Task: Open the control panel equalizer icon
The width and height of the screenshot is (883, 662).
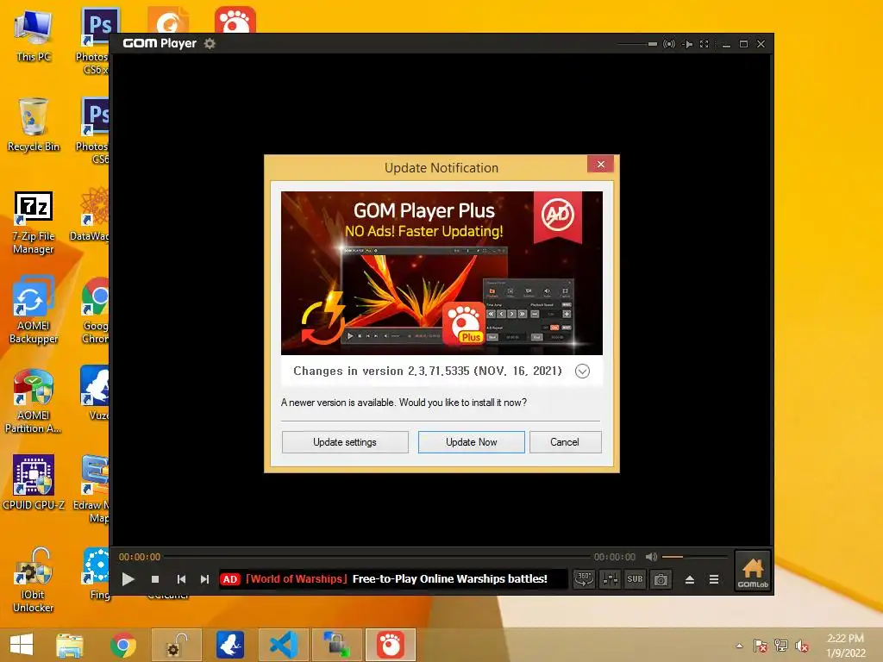Action: (610, 578)
